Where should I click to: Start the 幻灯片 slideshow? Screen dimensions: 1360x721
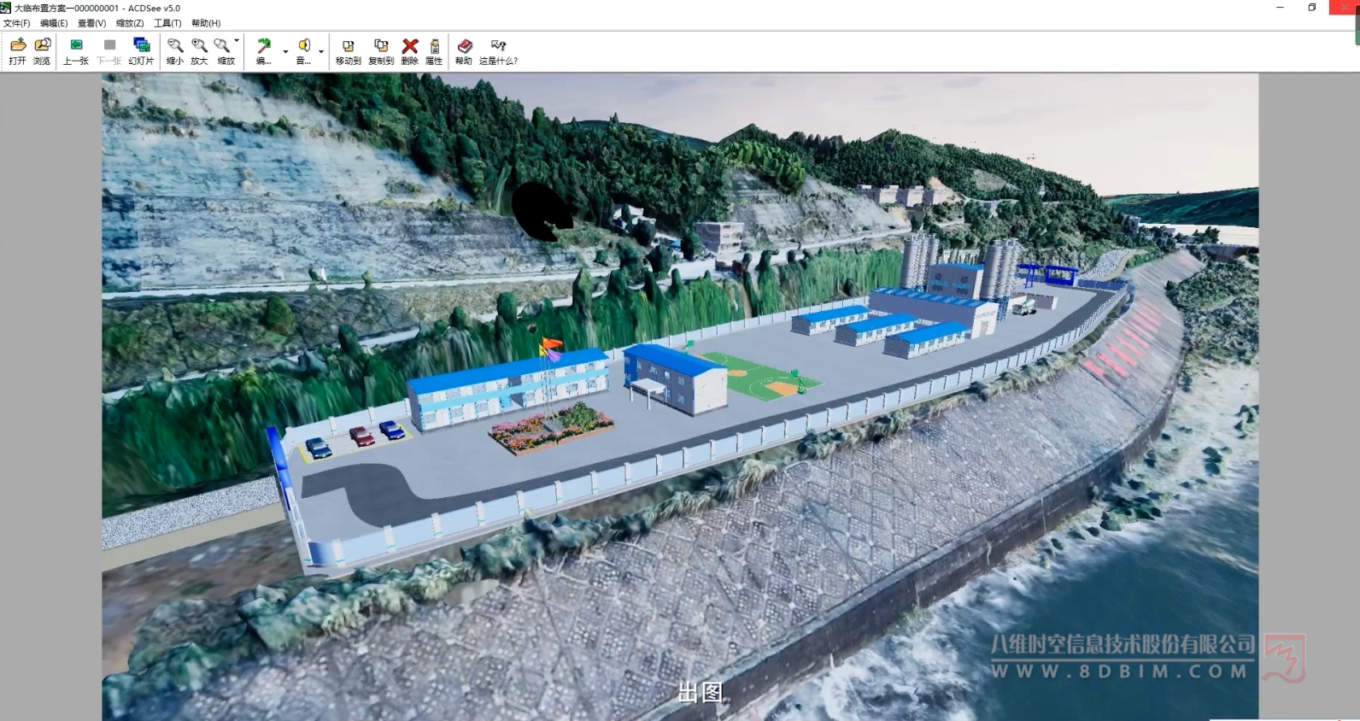click(141, 50)
